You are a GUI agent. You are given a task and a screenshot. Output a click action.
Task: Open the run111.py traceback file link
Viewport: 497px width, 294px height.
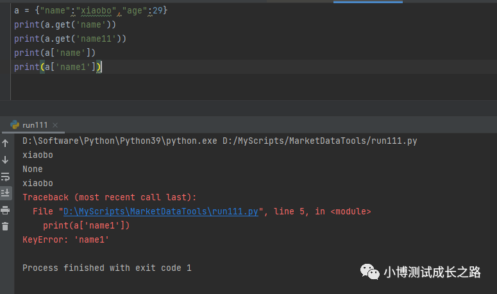(x=161, y=212)
